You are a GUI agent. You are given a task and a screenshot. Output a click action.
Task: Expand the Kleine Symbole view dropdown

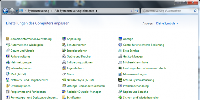[167, 23]
